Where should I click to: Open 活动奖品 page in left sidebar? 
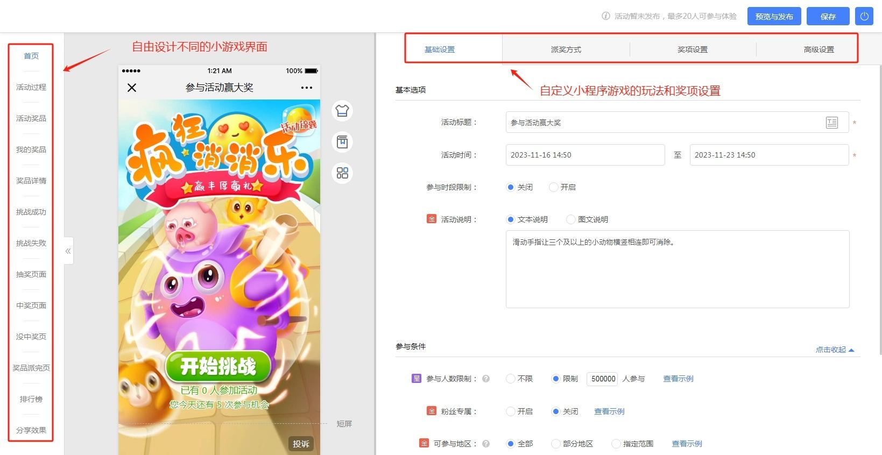[31, 118]
